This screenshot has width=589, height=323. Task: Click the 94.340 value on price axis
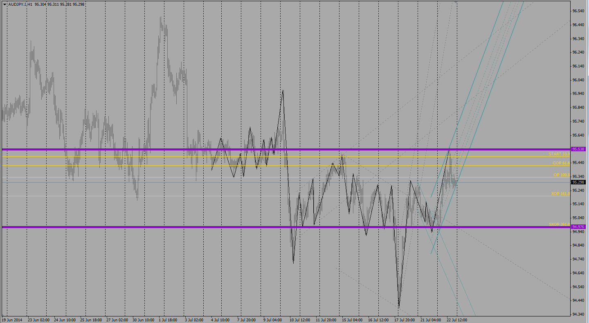578,314
